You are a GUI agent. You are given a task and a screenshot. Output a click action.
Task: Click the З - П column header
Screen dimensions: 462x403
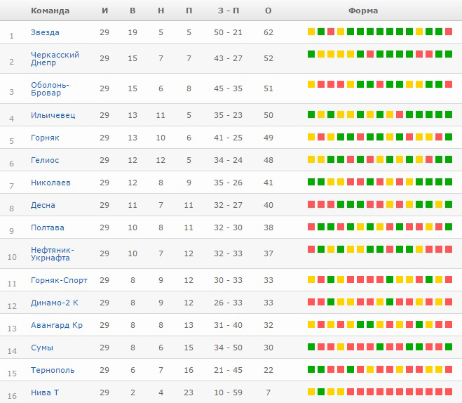[x=228, y=11]
